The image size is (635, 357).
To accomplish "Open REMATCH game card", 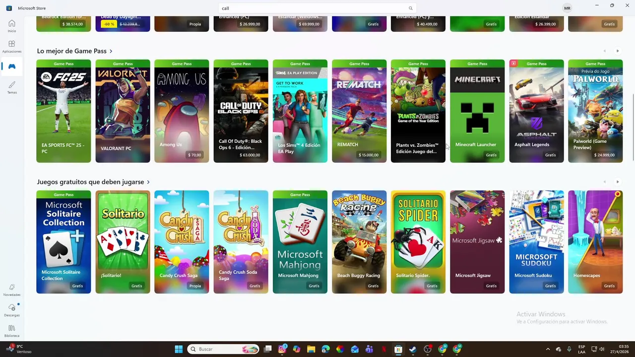I will click(x=359, y=111).
